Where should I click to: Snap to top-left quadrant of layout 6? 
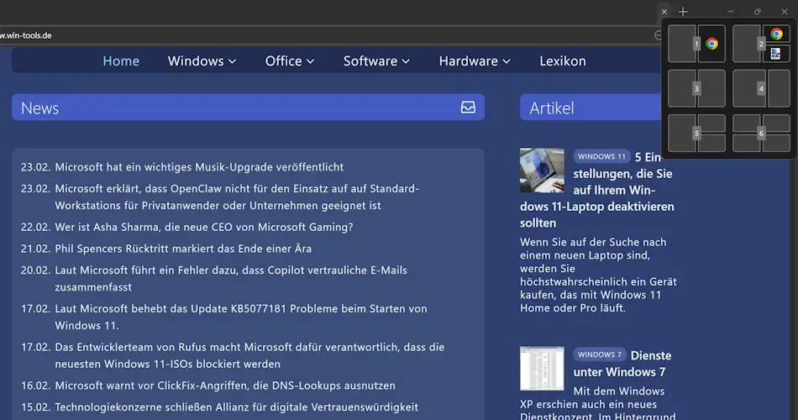click(x=746, y=123)
